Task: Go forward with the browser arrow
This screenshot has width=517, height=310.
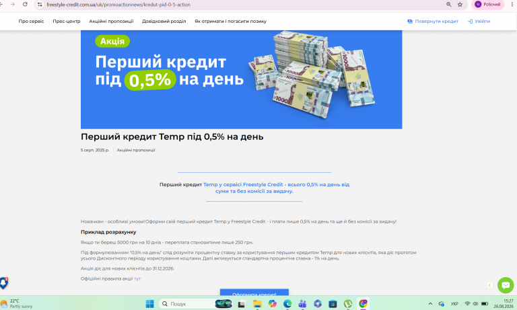Action: point(13,4)
